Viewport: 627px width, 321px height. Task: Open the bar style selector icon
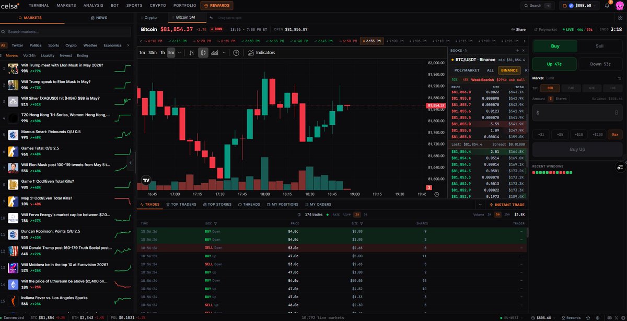192,53
